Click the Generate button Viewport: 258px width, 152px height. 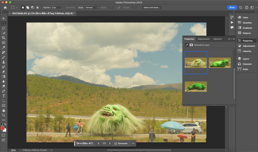121,143
